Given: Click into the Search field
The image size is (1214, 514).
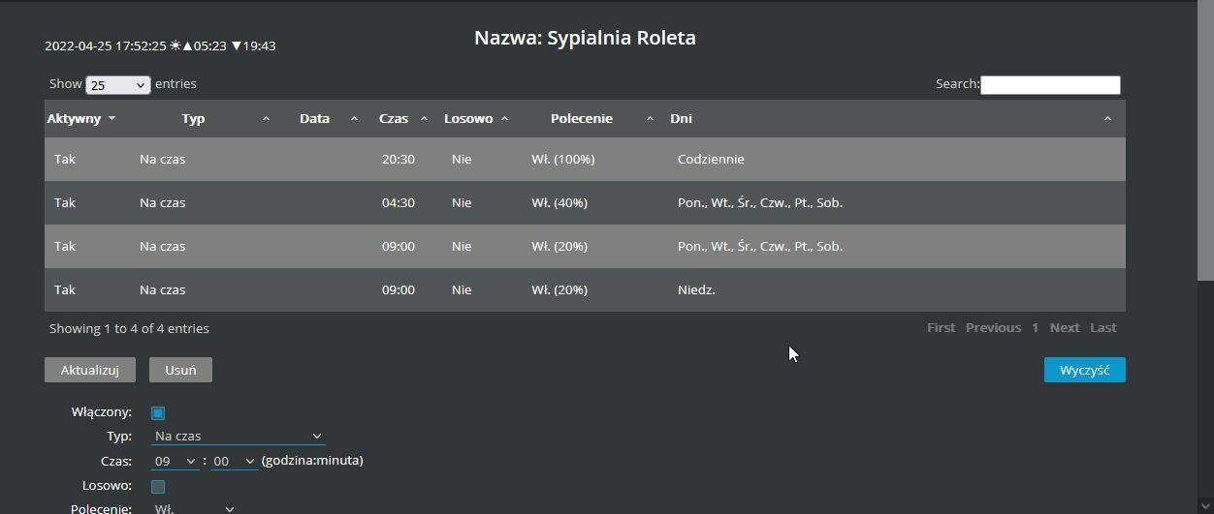Looking at the screenshot, I should click(x=1050, y=85).
